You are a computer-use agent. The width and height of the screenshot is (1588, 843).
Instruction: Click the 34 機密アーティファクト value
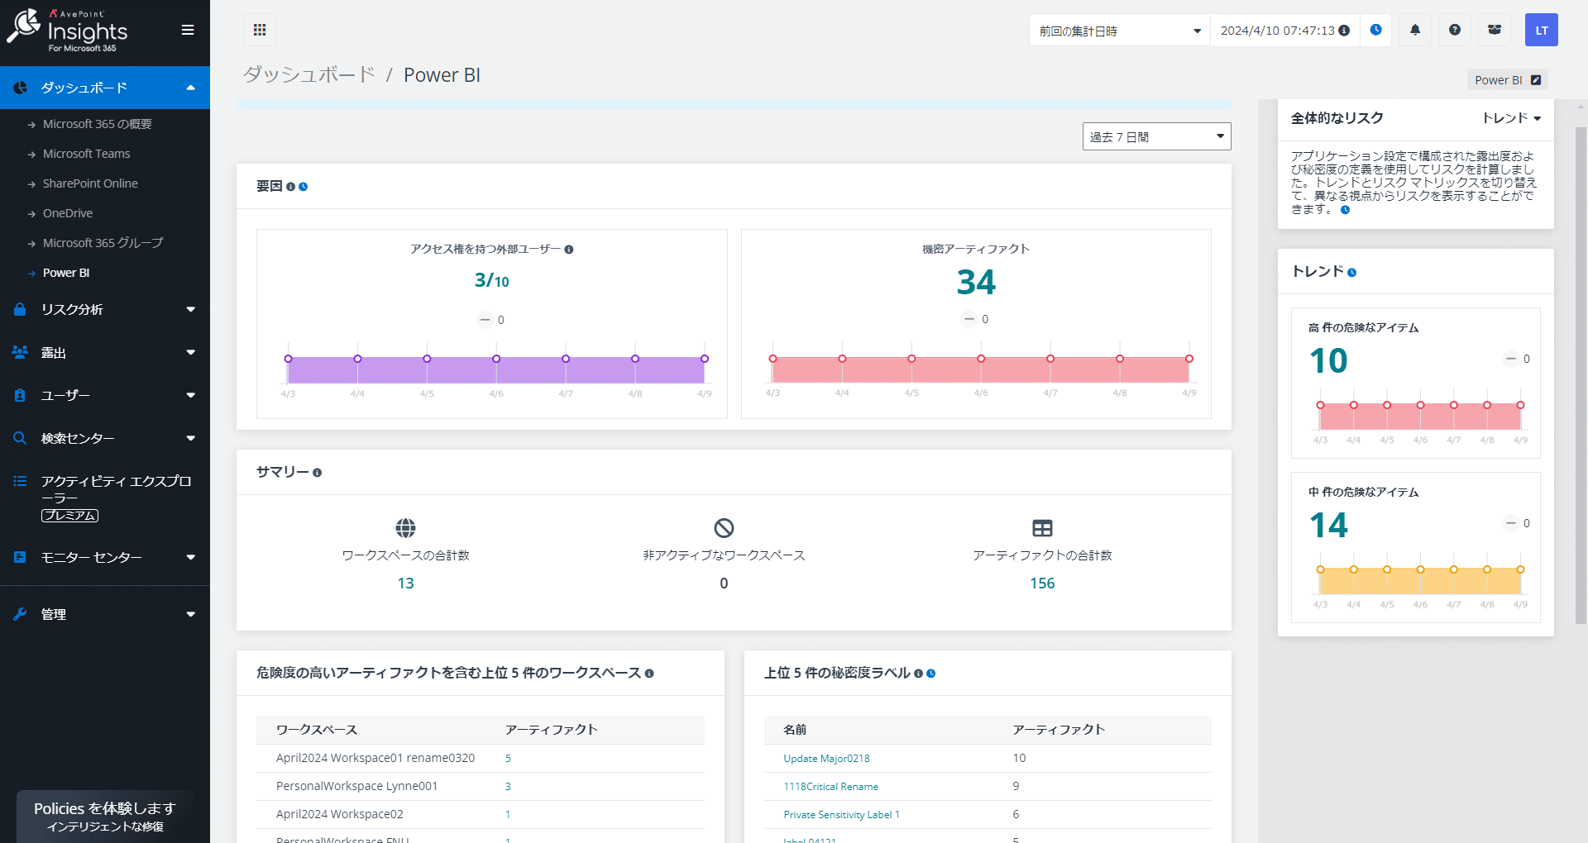976,282
